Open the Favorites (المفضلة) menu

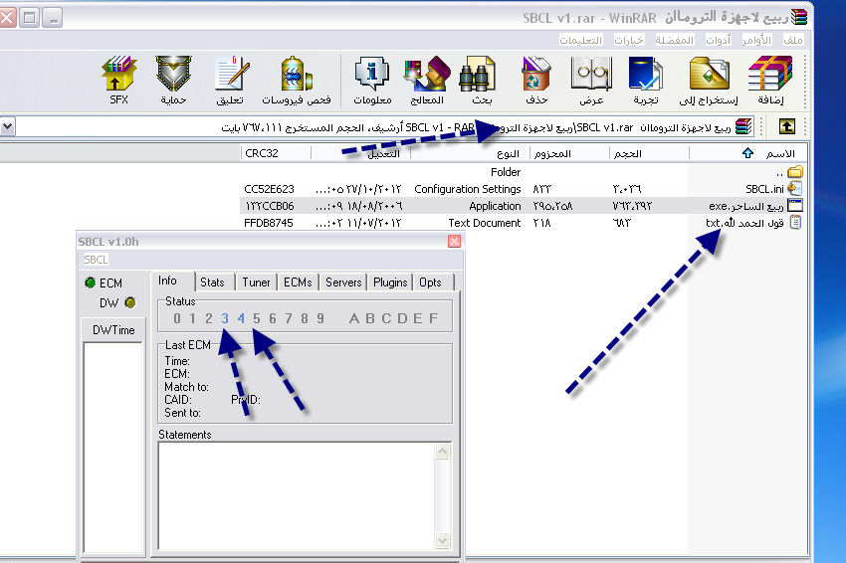[x=675, y=41]
